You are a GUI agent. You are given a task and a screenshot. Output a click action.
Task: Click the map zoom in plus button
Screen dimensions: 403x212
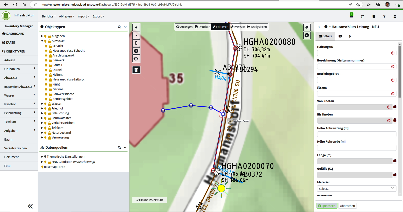tap(136, 28)
